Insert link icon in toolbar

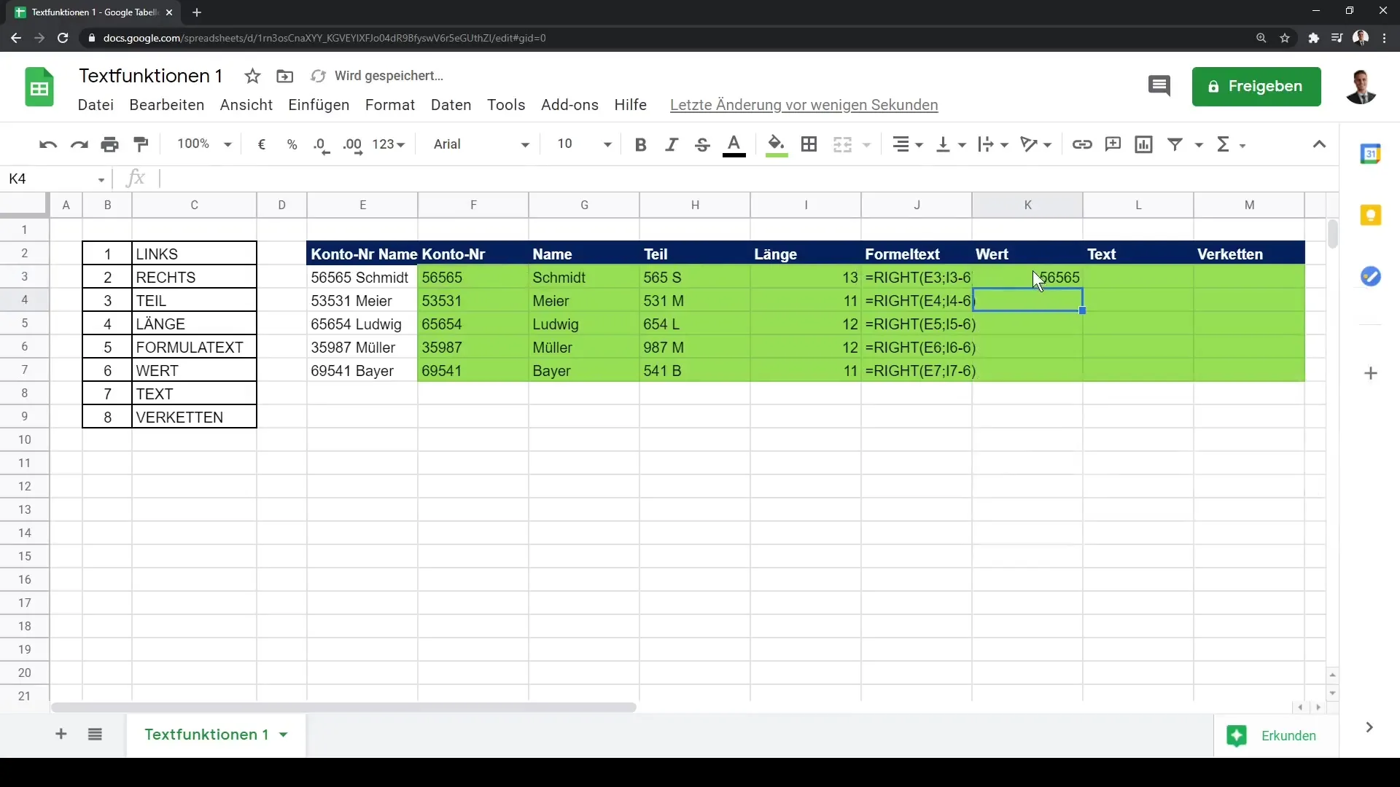point(1082,144)
